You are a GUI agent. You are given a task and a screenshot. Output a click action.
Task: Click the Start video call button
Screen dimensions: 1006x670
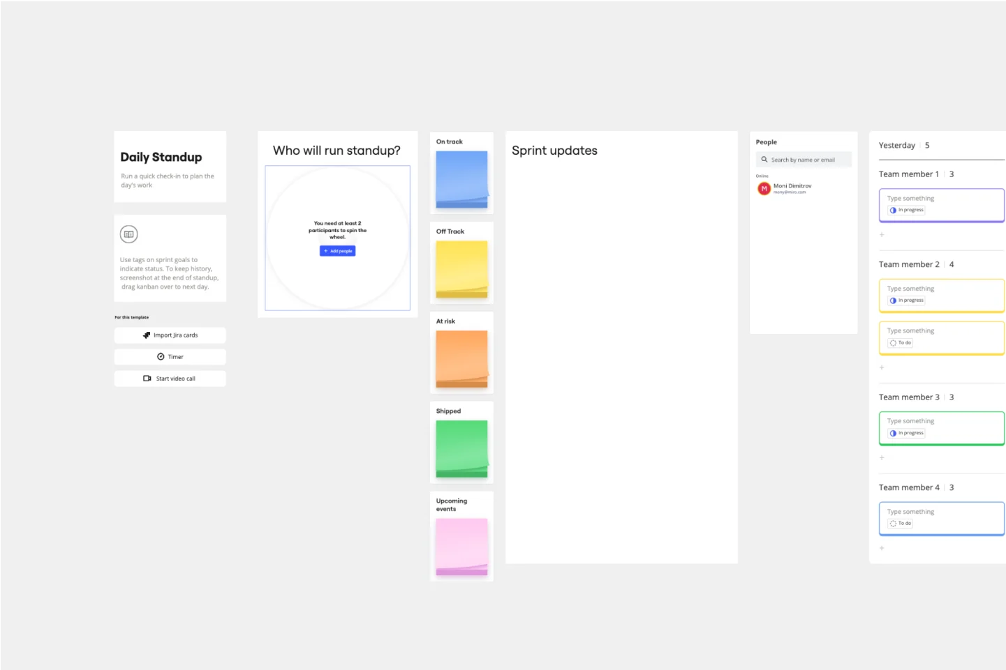coord(170,379)
